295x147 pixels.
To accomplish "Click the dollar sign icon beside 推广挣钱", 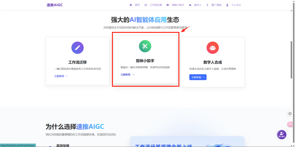I will click(x=207, y=5).
